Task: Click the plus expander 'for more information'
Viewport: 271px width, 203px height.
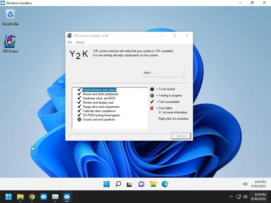Action: [x=160, y=112]
